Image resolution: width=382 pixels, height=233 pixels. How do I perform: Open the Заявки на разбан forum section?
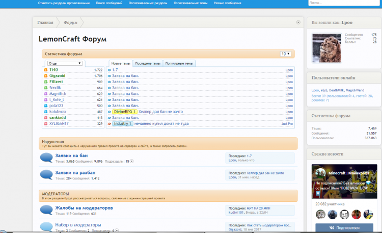(x=75, y=172)
